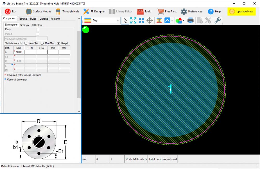This screenshot has height=169, width=260.
Task: Click the 'Max' column header
Action: (64, 48)
